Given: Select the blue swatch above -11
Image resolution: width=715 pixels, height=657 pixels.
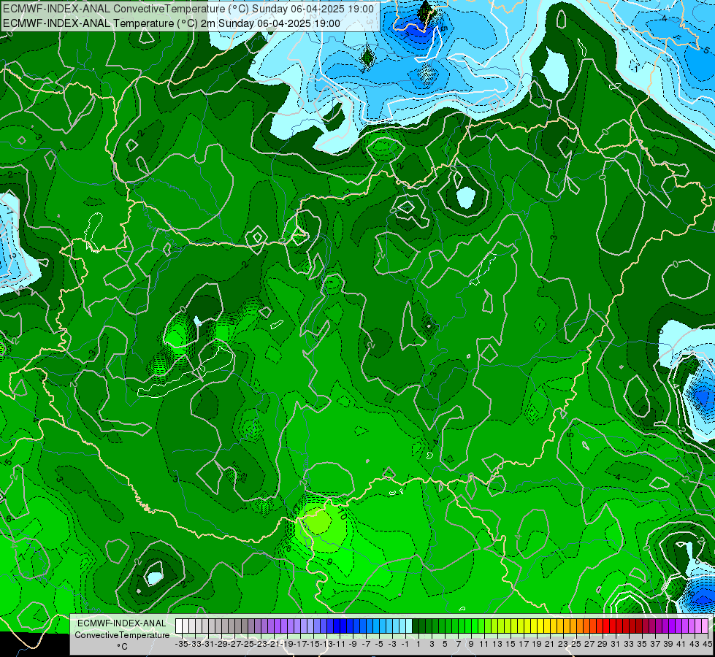Looking at the screenshot, I should point(337,626).
